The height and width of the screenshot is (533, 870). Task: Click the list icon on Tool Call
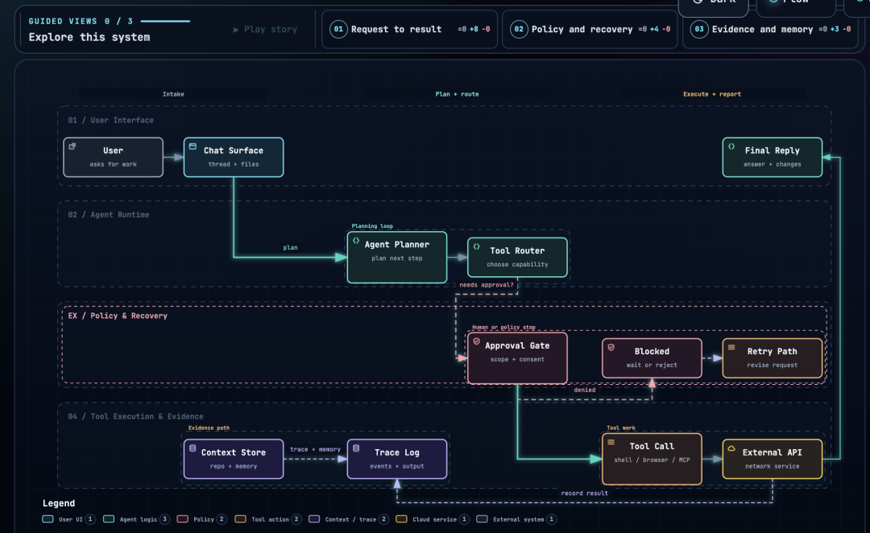(611, 442)
